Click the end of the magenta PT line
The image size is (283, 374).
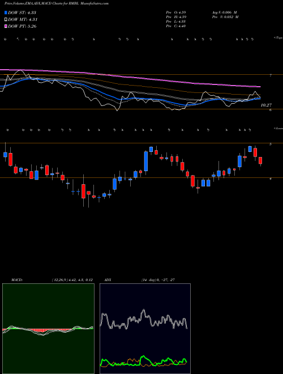(x=260, y=86)
